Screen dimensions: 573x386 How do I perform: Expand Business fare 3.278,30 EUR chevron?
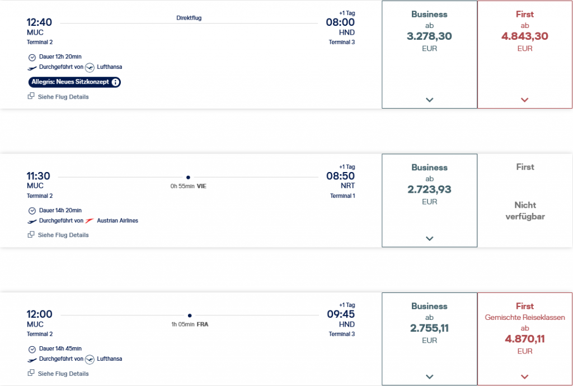point(429,100)
